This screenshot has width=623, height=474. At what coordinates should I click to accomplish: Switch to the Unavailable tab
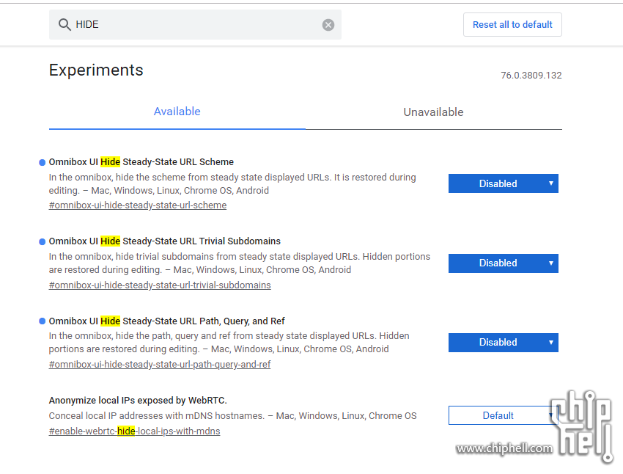pyautogui.click(x=433, y=112)
